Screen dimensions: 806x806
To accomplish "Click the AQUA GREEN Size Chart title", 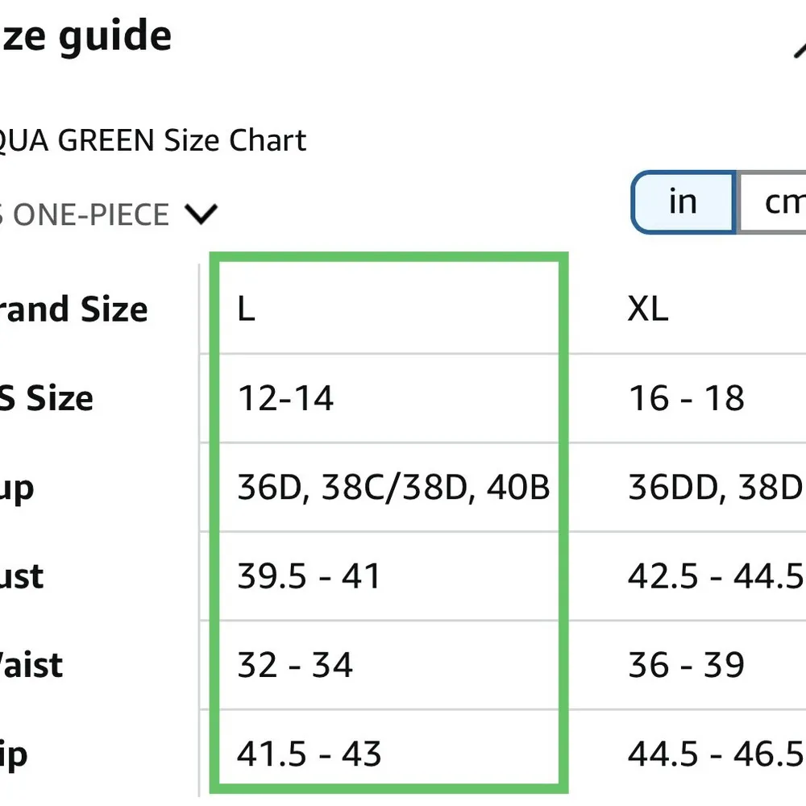I will [x=153, y=141].
